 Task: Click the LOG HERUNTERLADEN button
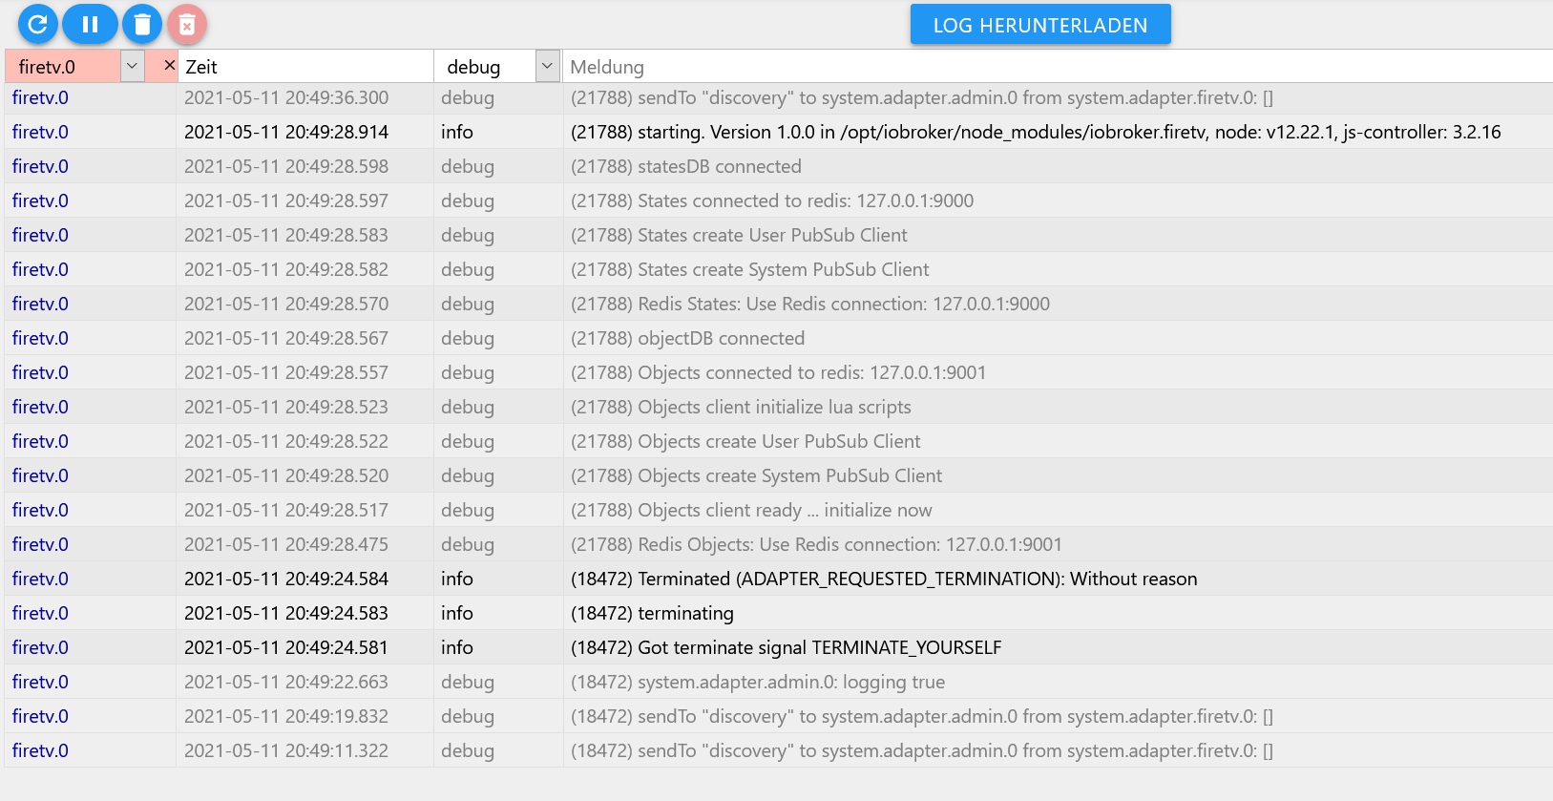1040,25
